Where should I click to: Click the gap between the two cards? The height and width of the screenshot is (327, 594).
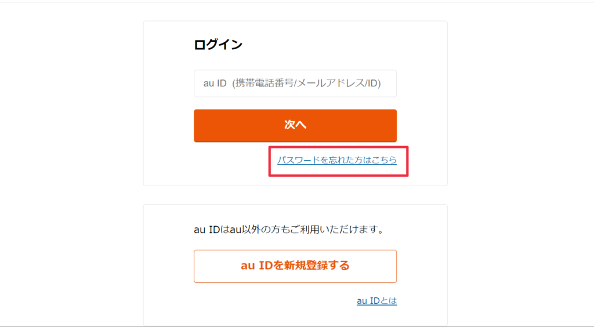pos(295,195)
